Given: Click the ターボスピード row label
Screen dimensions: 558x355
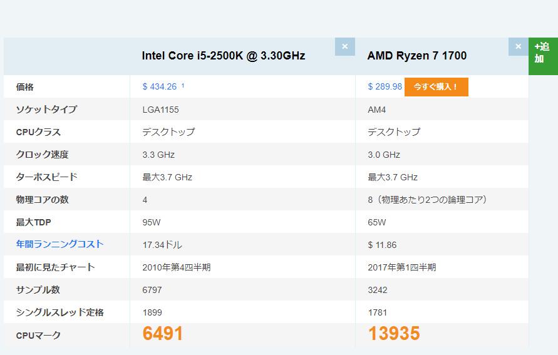Looking at the screenshot, I should pyautogui.click(x=46, y=177).
